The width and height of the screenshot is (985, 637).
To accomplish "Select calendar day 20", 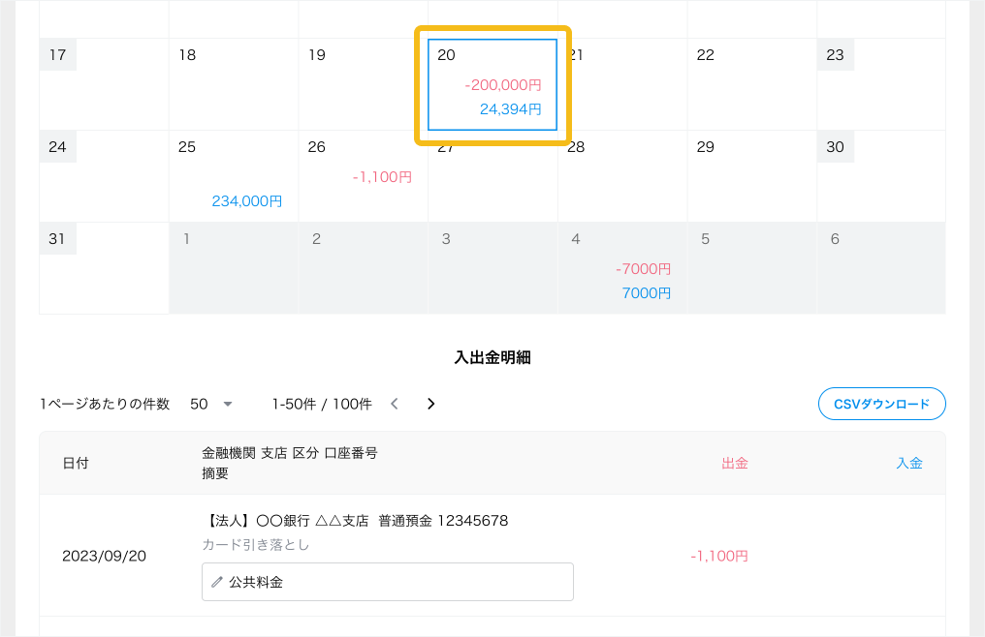I will coord(492,84).
